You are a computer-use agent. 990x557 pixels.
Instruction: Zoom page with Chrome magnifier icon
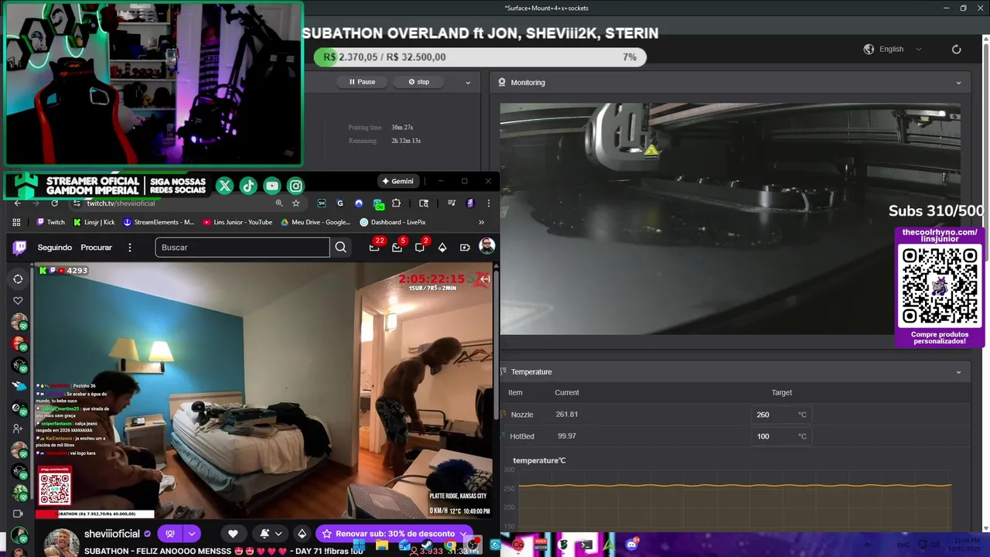278,203
